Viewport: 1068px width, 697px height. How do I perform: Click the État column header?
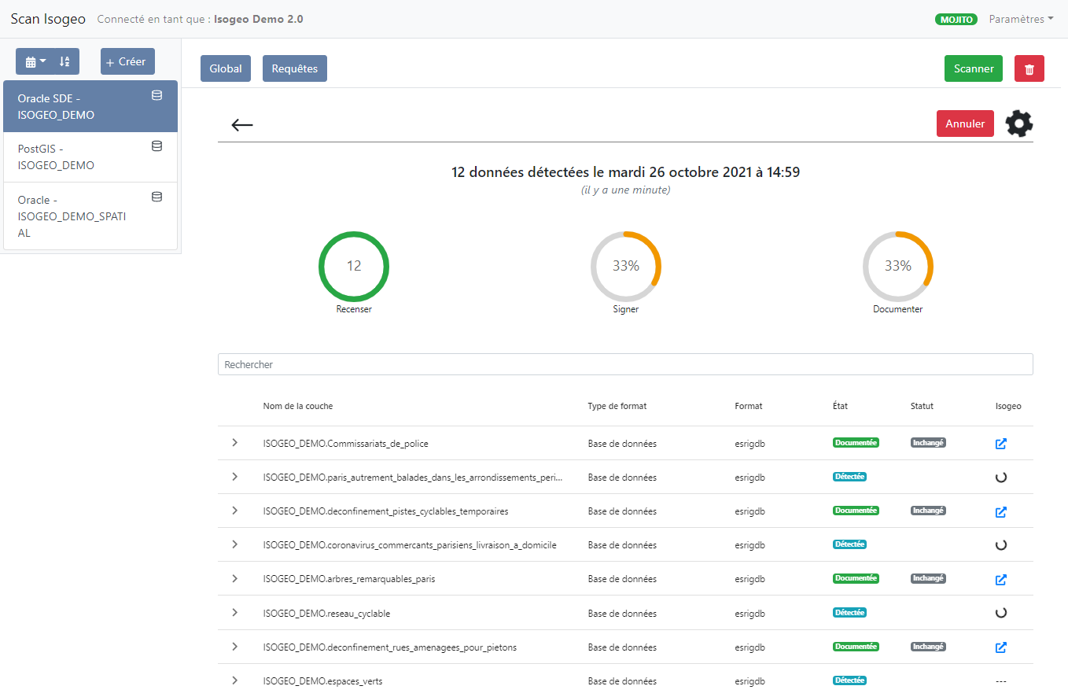coord(840,406)
